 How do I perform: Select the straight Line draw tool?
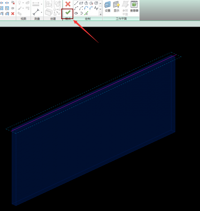76,3
